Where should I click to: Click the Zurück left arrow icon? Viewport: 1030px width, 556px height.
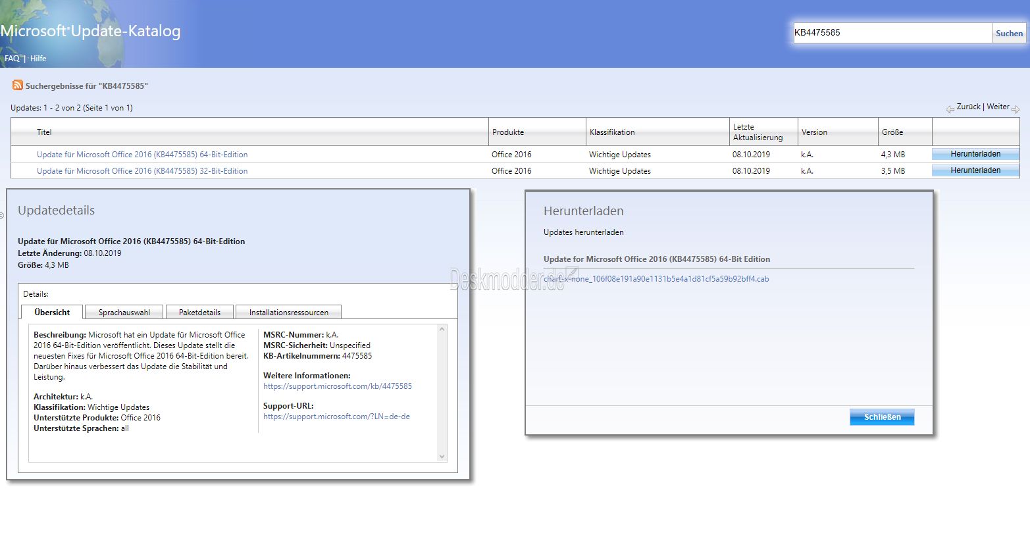[950, 109]
